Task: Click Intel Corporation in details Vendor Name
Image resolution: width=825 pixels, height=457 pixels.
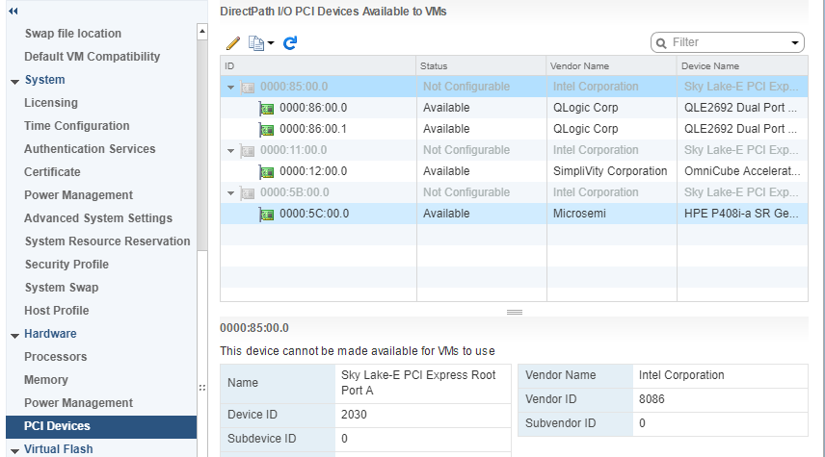Action: (x=681, y=375)
